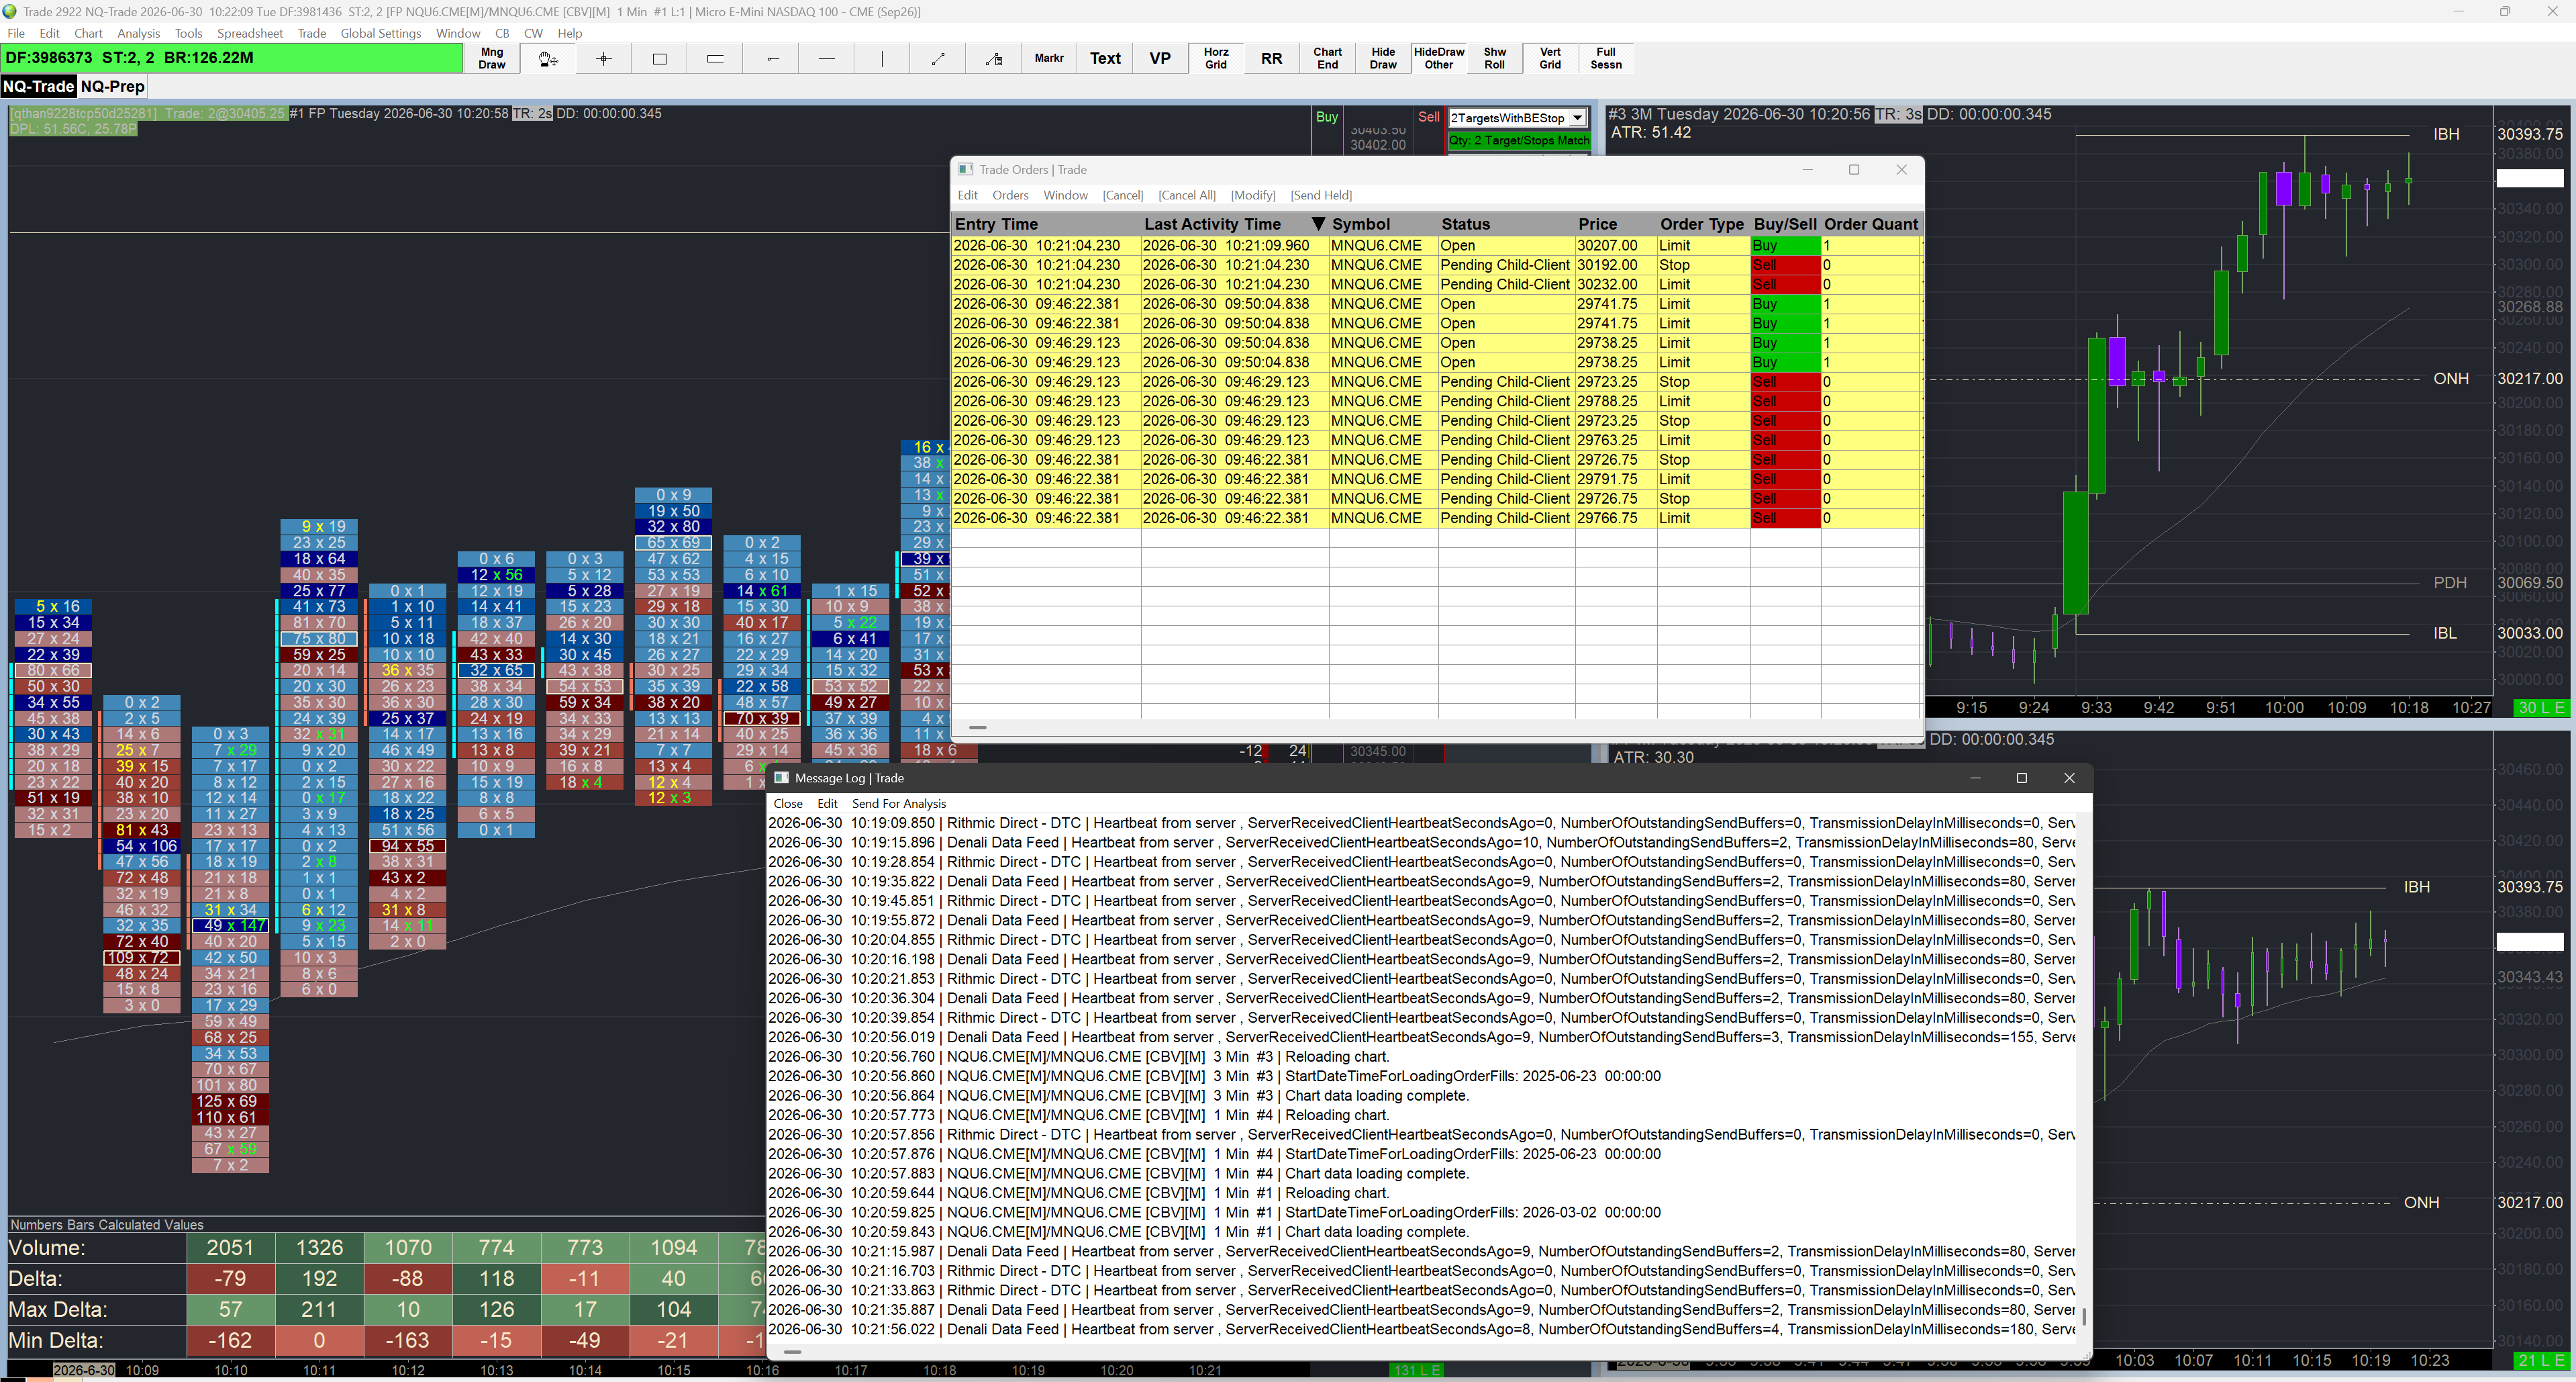Screen dimensions: 2576x1382
Task: Open the File menu
Action: pos(16,33)
